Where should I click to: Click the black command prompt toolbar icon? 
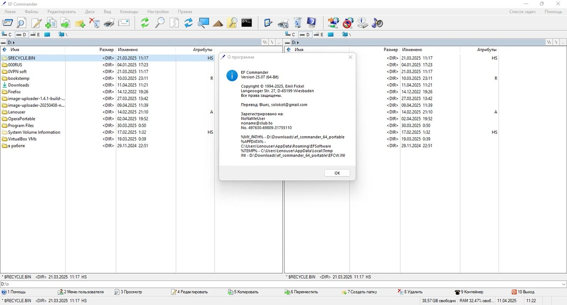[247, 23]
